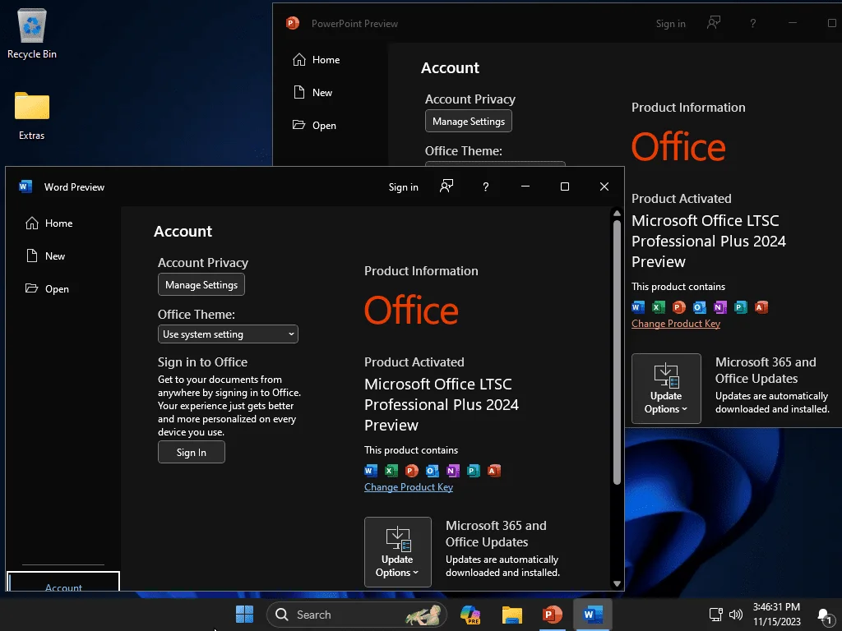Click the taskbar Search box
The width and height of the screenshot is (842, 631).
coord(357,615)
